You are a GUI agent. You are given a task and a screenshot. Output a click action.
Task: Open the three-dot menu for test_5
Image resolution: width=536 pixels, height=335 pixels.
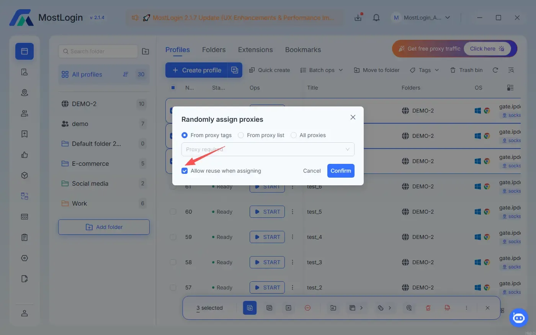tap(293, 212)
